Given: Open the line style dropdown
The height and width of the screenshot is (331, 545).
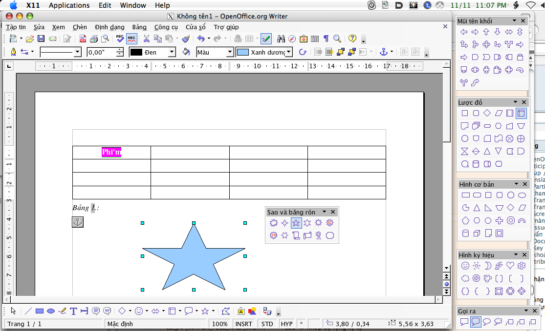Looking at the screenshot, I should [78, 52].
